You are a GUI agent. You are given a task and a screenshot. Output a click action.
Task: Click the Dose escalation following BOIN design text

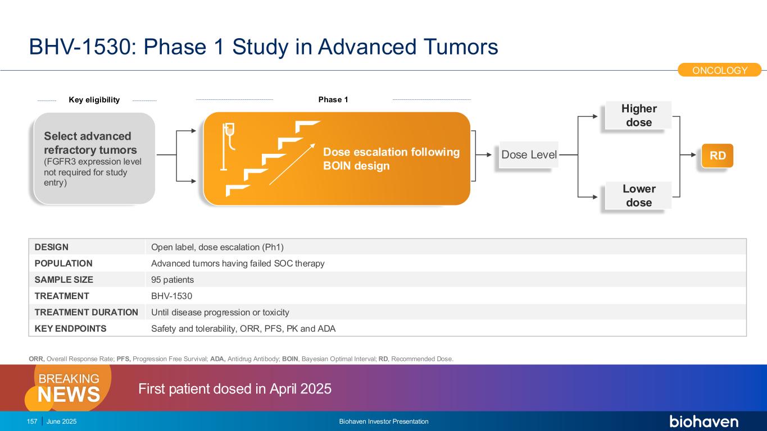[391, 159]
